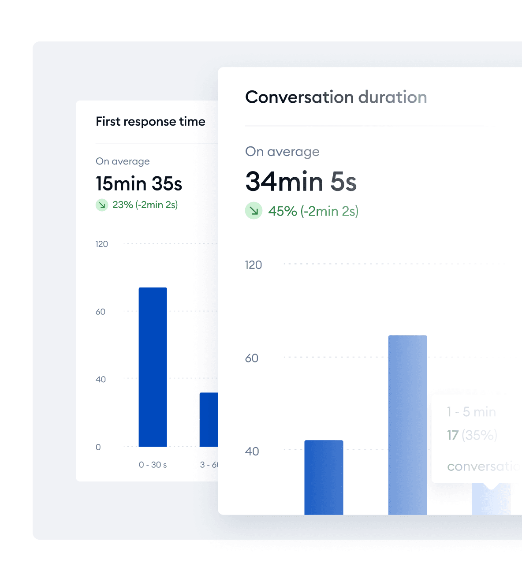The height and width of the screenshot is (582, 522).
Task: Click the 45% (-2min 2s) change label
Action: (x=313, y=211)
